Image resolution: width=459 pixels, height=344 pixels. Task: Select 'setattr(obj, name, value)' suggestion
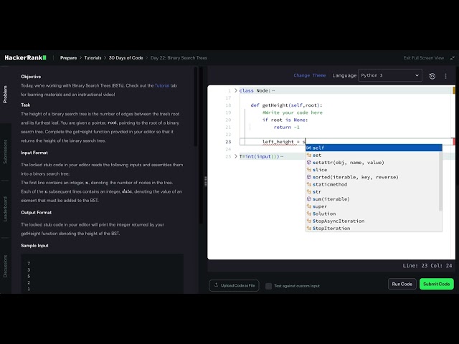coord(374,163)
